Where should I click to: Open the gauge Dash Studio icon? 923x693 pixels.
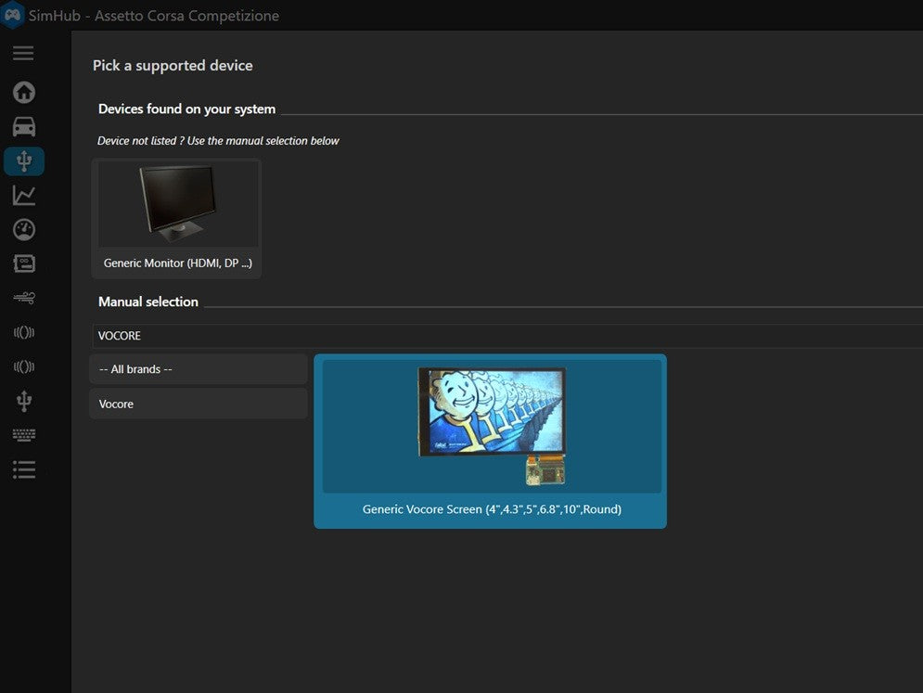point(24,230)
